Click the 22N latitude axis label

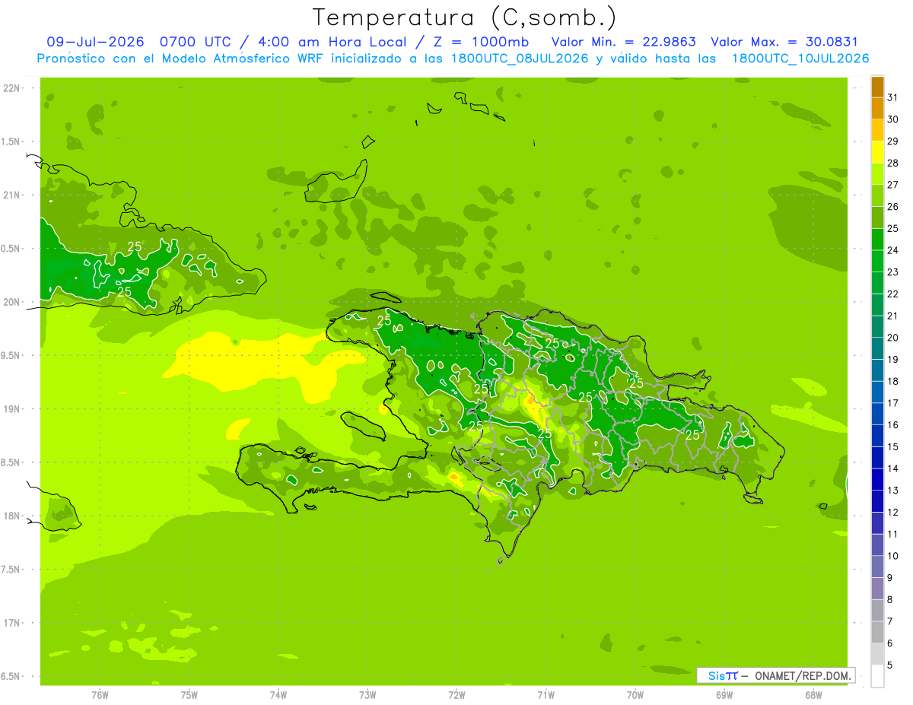(11, 88)
